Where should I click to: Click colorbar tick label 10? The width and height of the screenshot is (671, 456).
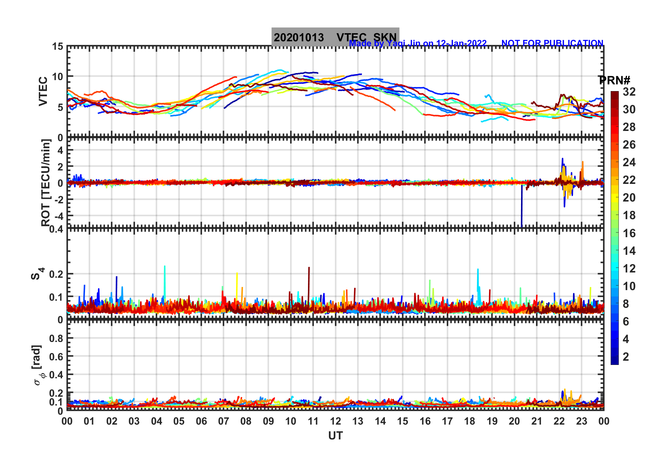629,286
